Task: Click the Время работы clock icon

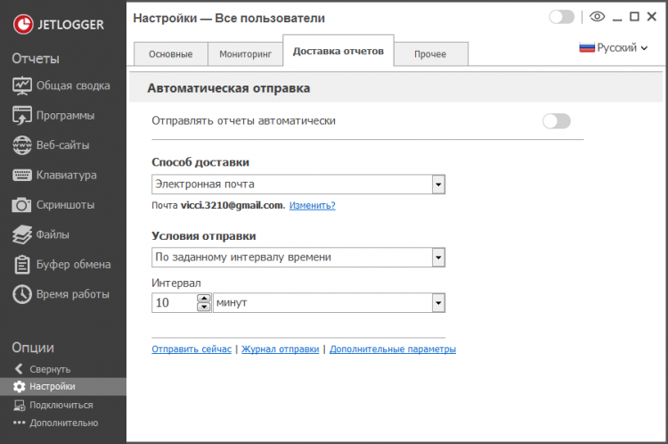Action: [22, 294]
